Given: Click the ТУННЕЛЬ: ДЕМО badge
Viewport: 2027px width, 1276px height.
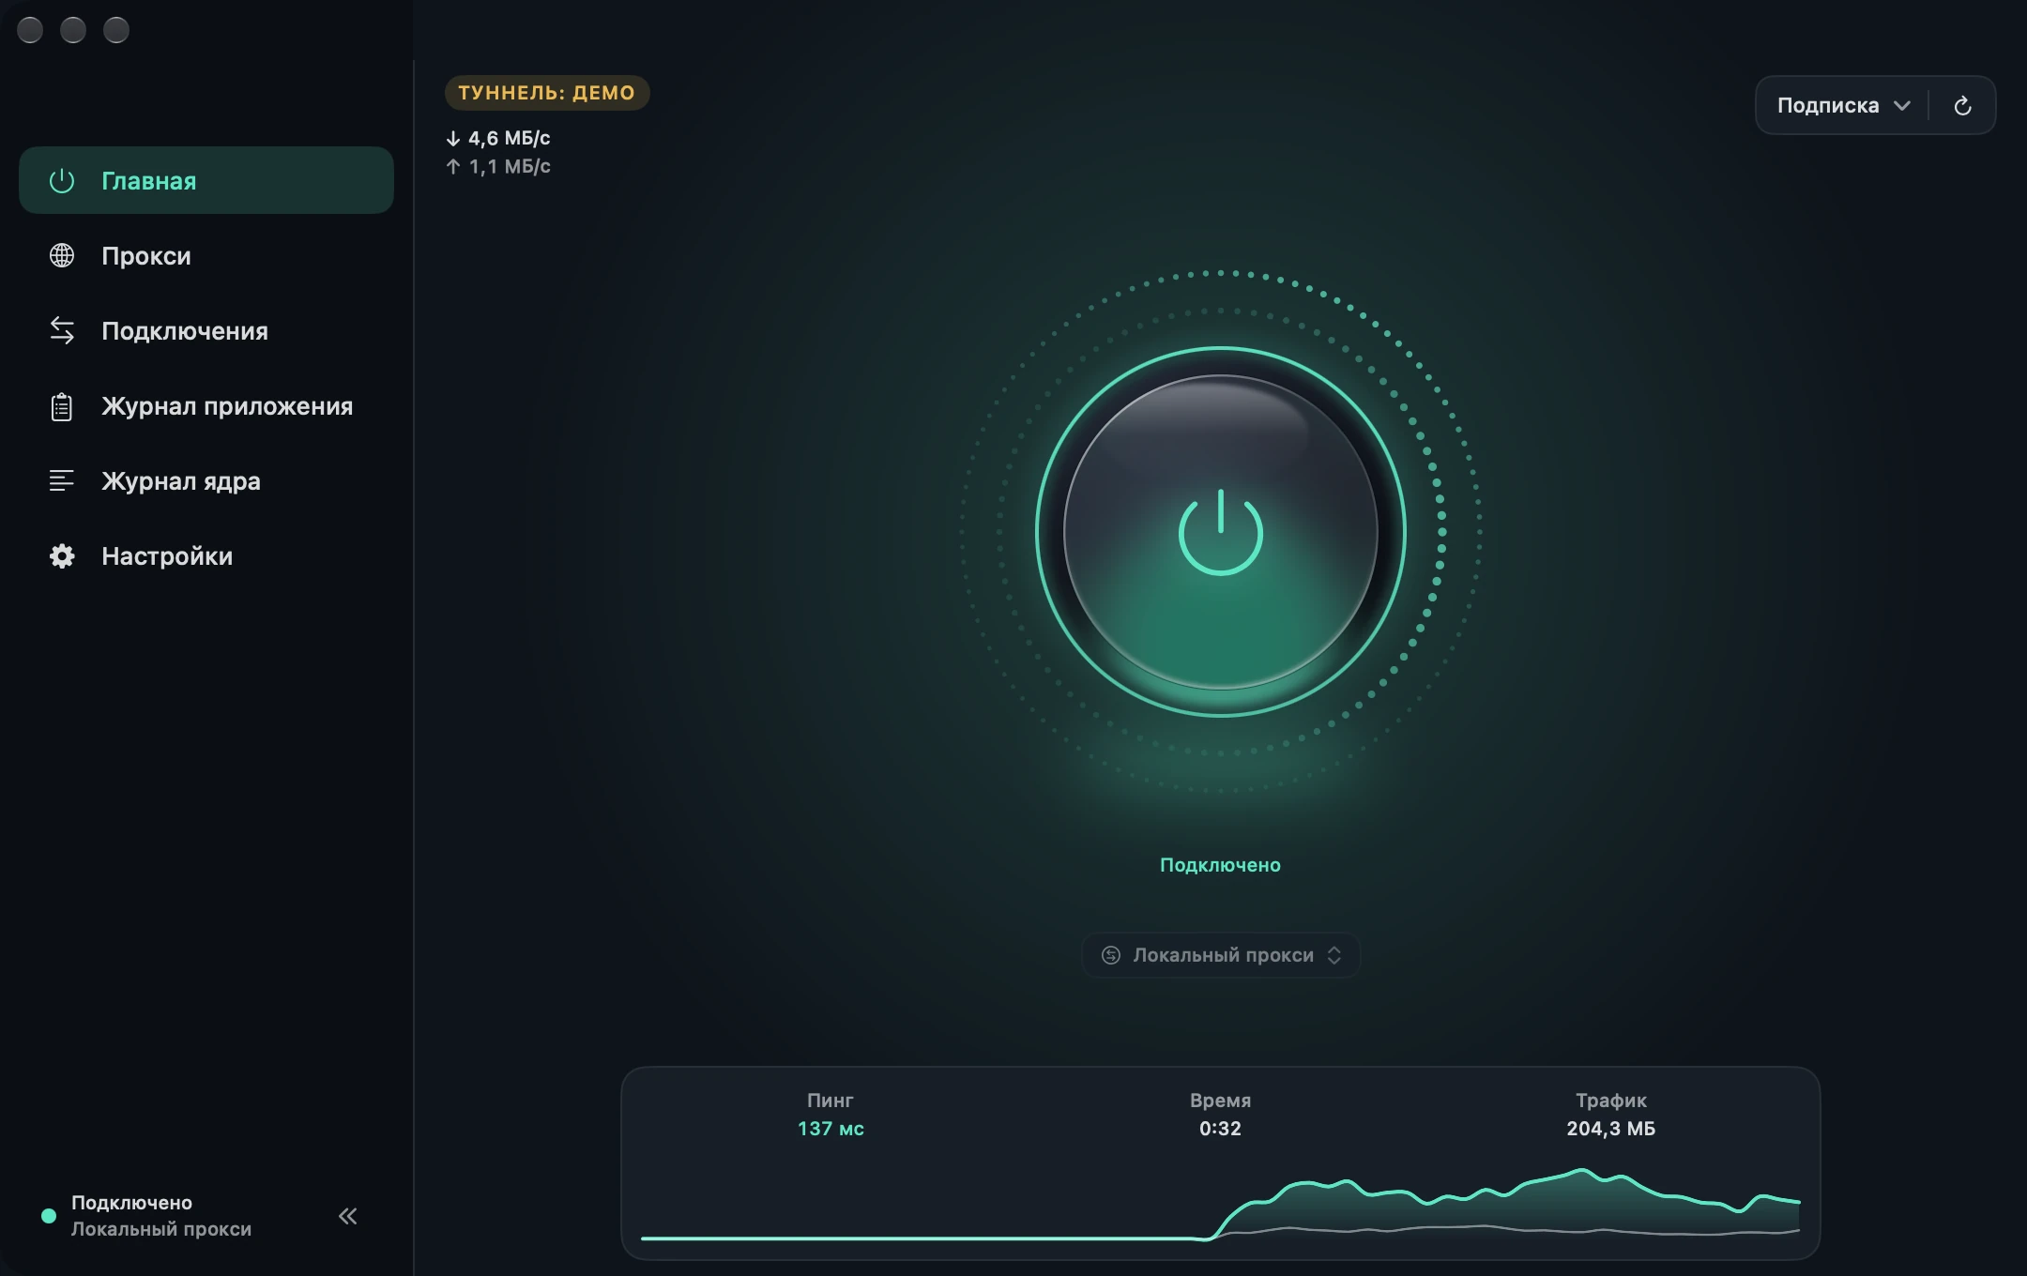Looking at the screenshot, I should (x=547, y=93).
